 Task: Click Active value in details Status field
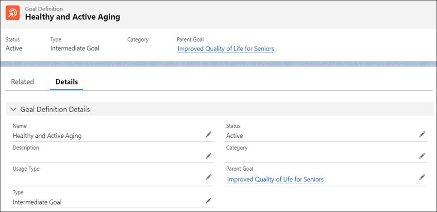tap(235, 136)
